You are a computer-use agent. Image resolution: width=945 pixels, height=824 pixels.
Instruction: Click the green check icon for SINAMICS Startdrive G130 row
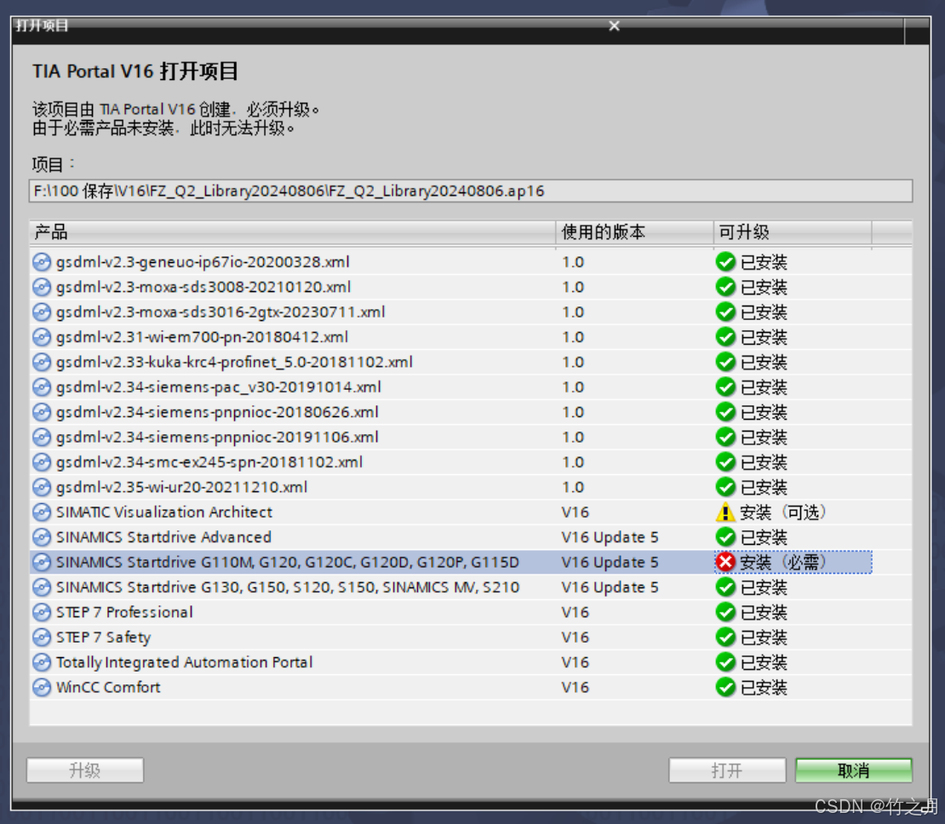[x=725, y=587]
